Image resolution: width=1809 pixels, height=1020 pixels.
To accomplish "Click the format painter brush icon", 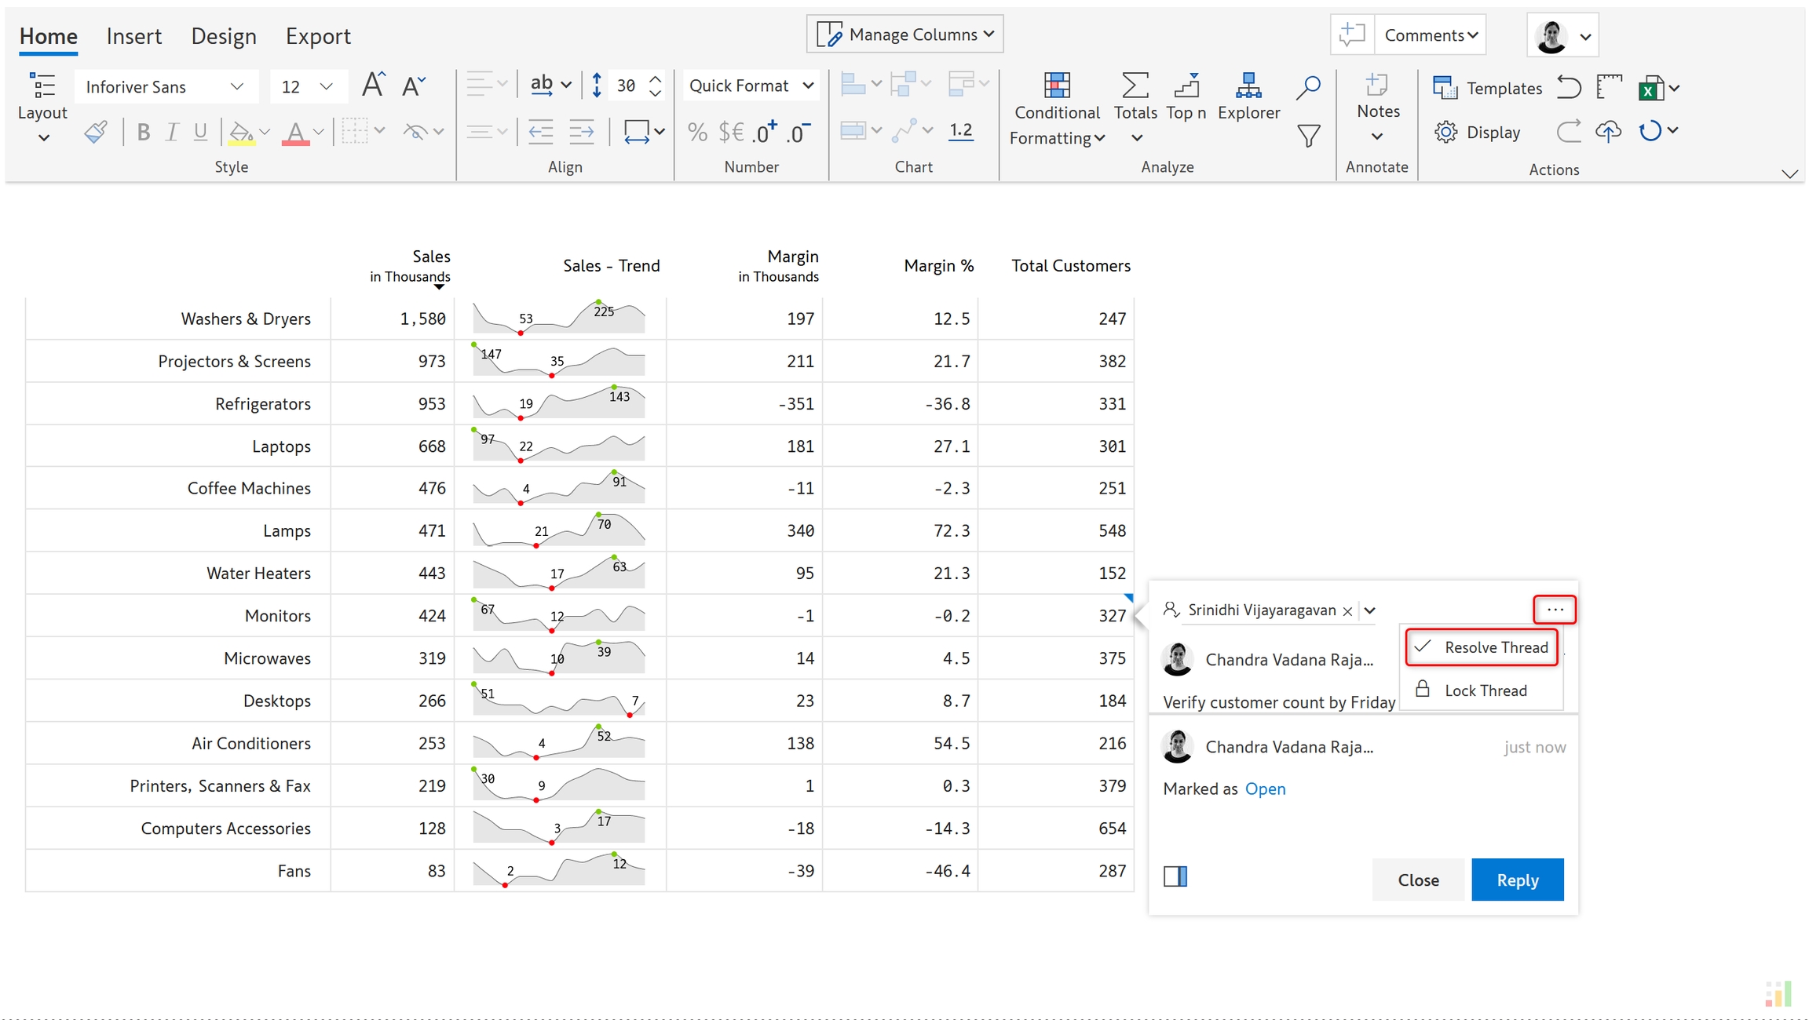I will 96,132.
